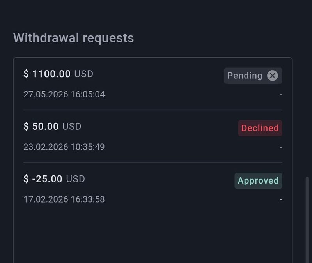Click the green Approved status badge
Viewport: 312px width, 263px height.
(x=258, y=181)
